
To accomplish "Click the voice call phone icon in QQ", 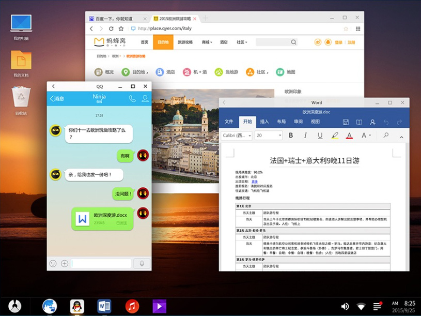I will (x=132, y=99).
